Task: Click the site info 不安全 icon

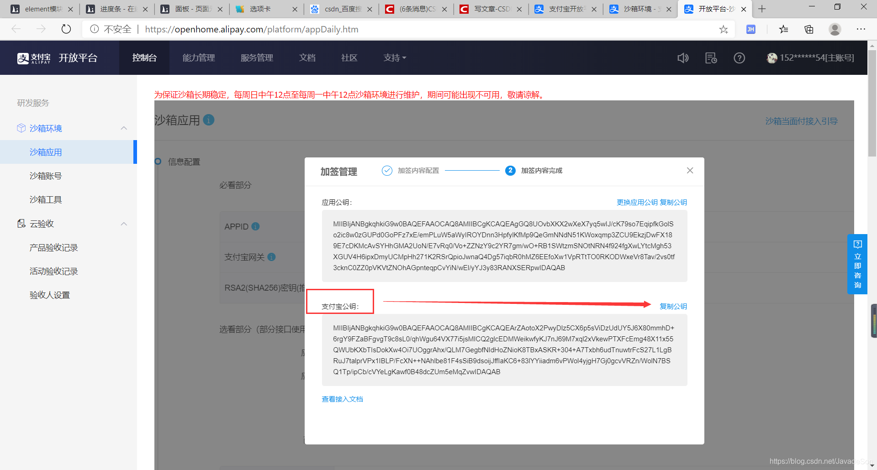Action: [95, 29]
